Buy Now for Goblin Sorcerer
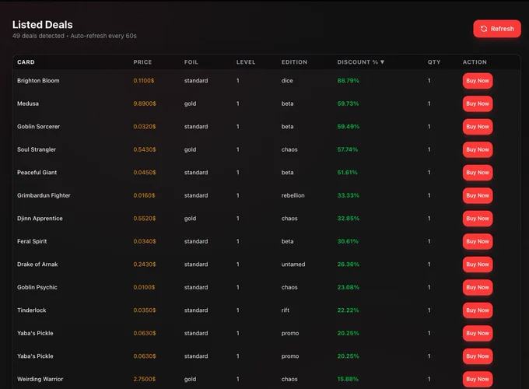529x389 pixels. tap(478, 127)
